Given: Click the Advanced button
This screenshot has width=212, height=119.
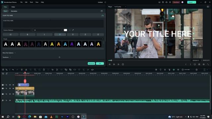Looking at the screenshot, I should click(91, 63).
